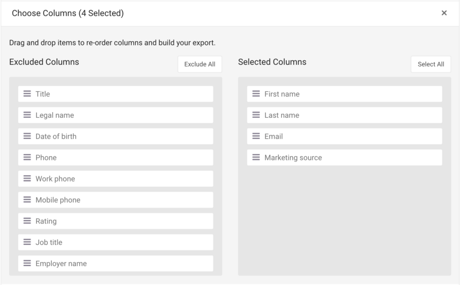Click the drag handle beside Marketing source

[x=256, y=157]
